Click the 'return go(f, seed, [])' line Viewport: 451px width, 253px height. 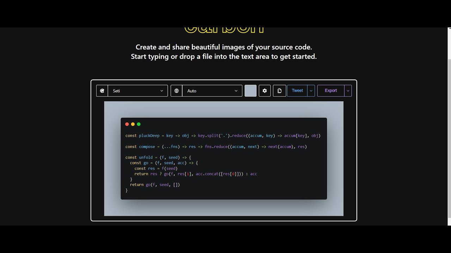coord(155,184)
